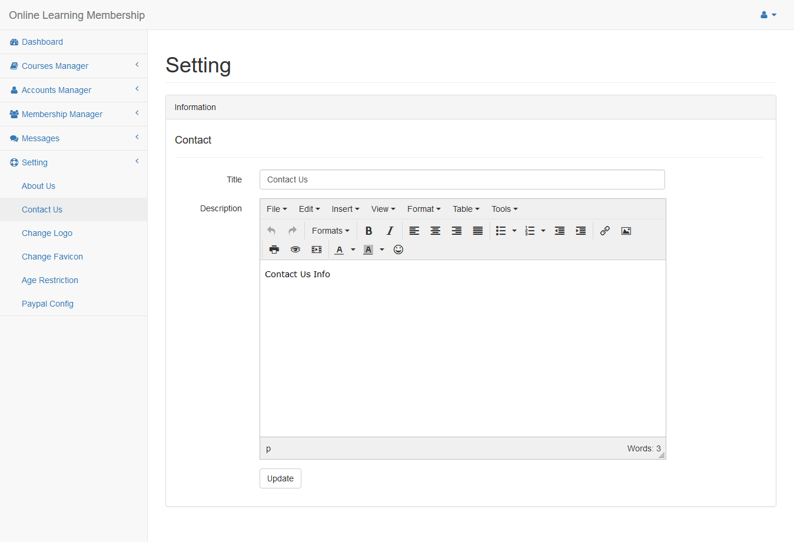Open the Insert menu in editor
This screenshot has width=794, height=542.
tap(345, 209)
